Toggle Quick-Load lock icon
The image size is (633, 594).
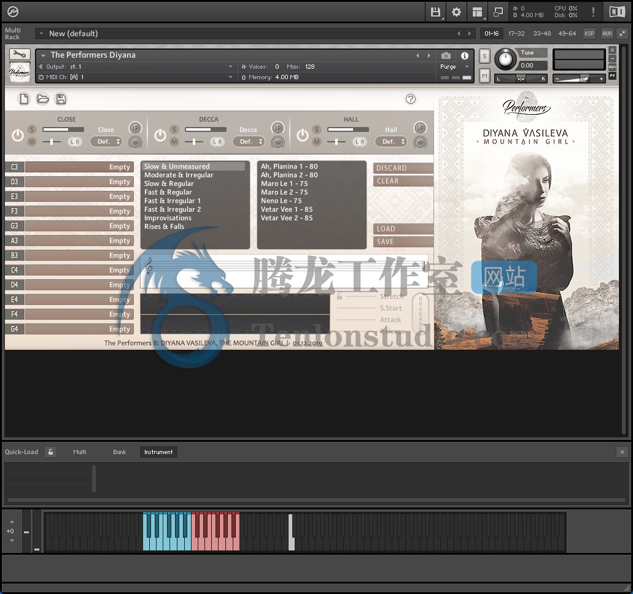[x=50, y=452]
